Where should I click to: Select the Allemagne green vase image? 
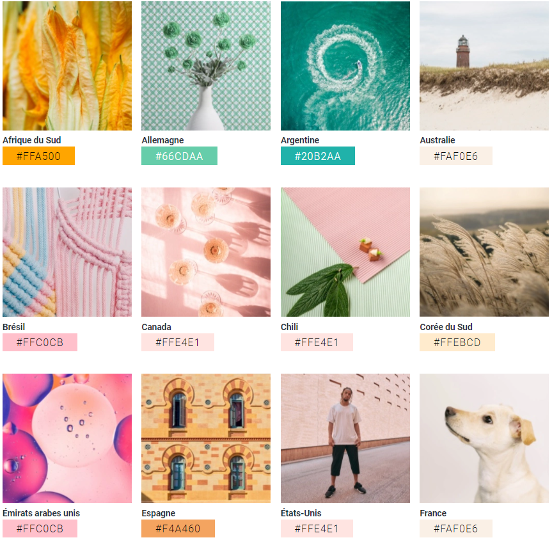click(206, 66)
